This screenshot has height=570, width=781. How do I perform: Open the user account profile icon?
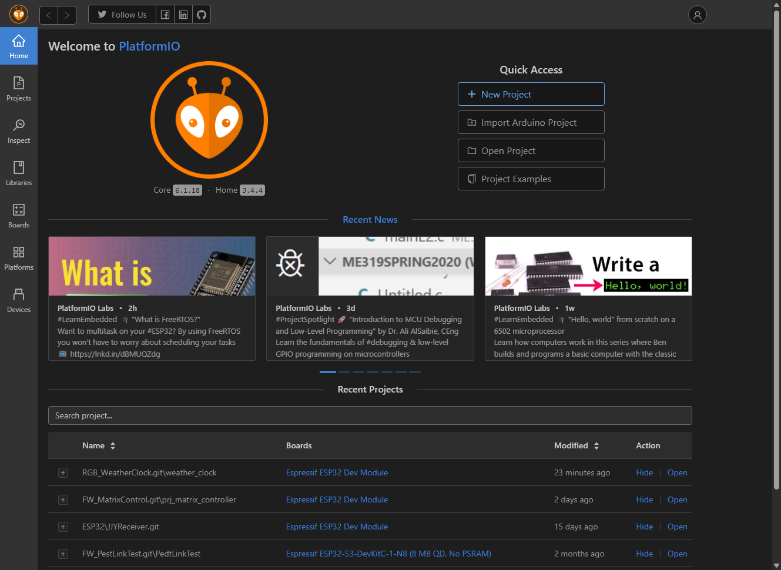click(697, 15)
